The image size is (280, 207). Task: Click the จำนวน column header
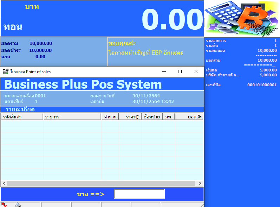point(110,117)
